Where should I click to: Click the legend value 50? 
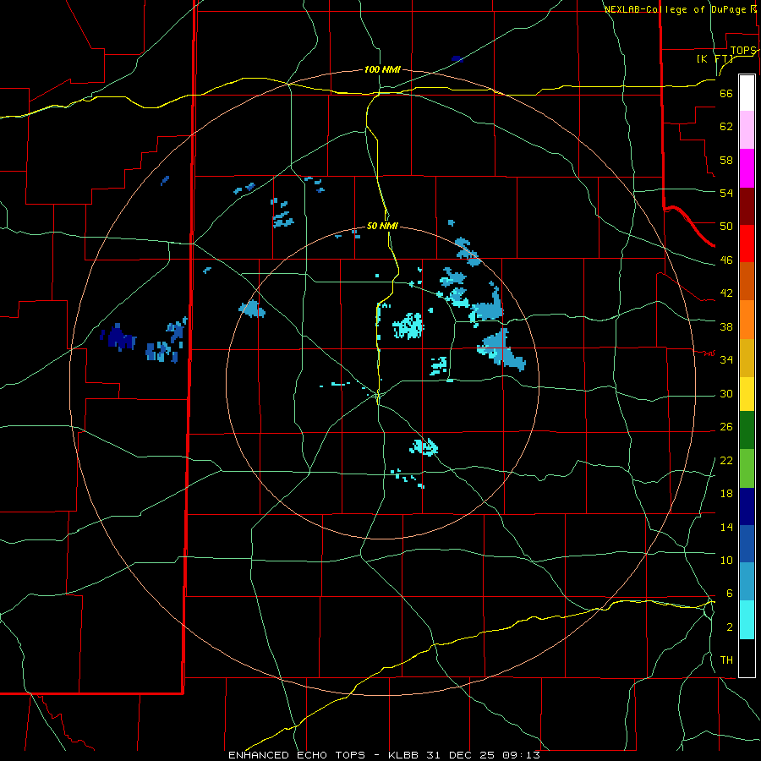726,227
